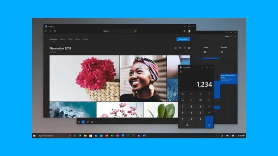Viewport: 278px width, 156px height.
Task: Click the 3 key on Calculator
Action: point(200,119)
